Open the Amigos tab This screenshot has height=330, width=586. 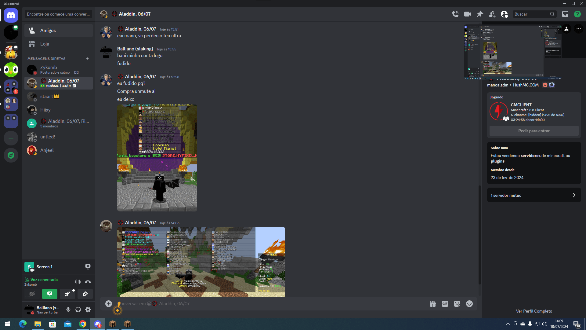click(x=59, y=31)
